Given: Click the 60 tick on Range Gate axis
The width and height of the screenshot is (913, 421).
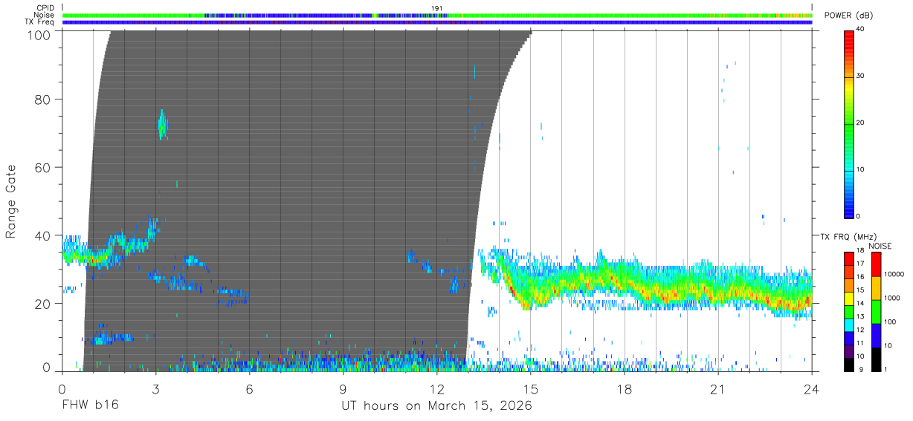Looking at the screenshot, I should click(x=45, y=168).
